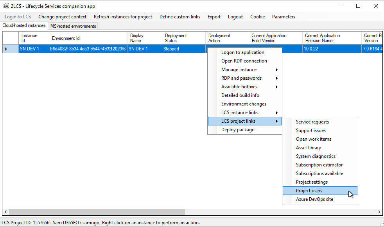Viewport: 384px width, 227px height.
Task: Open Project settings link
Action: (x=320, y=182)
